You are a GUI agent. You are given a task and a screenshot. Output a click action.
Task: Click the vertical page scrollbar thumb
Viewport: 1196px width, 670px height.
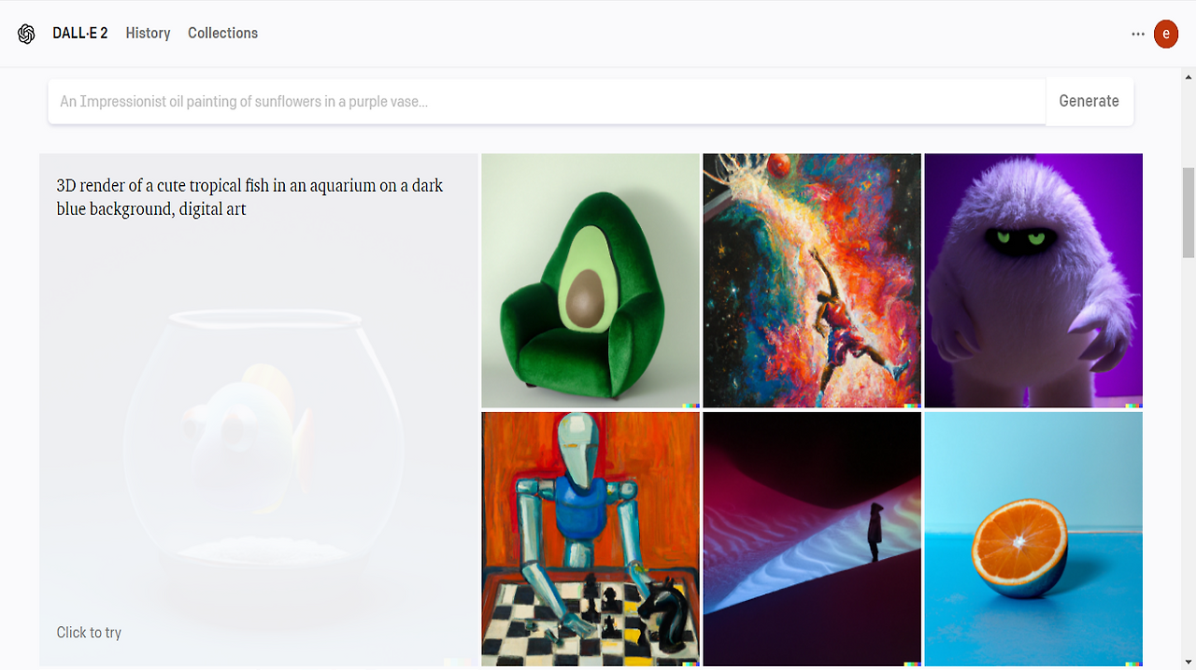coord(1189,212)
